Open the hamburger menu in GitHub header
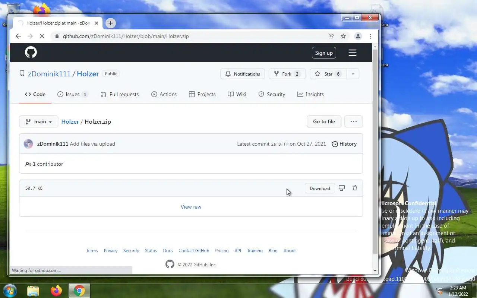477x298 pixels. tap(353, 53)
